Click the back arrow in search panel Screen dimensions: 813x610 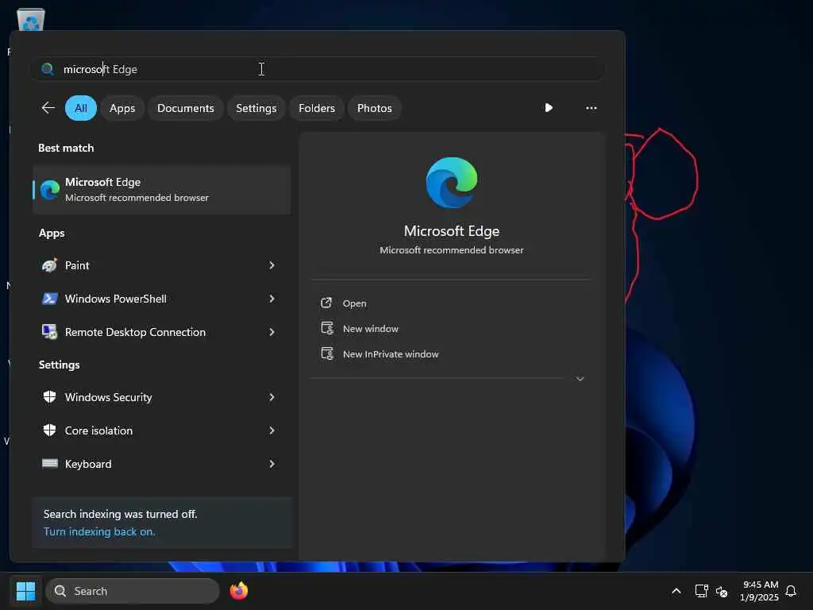[x=48, y=108]
